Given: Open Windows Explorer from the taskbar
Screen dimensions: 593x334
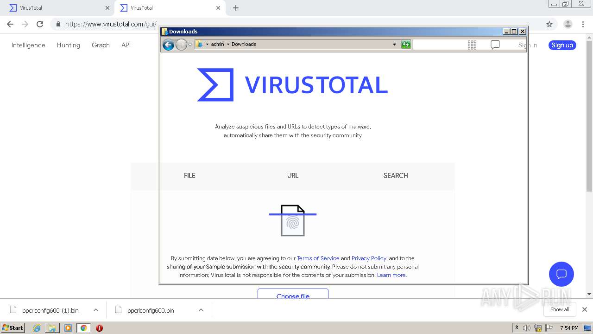Looking at the screenshot, I should pos(52,328).
